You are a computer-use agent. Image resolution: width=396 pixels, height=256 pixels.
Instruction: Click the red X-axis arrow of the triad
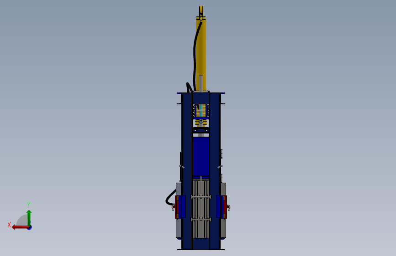[20, 227]
